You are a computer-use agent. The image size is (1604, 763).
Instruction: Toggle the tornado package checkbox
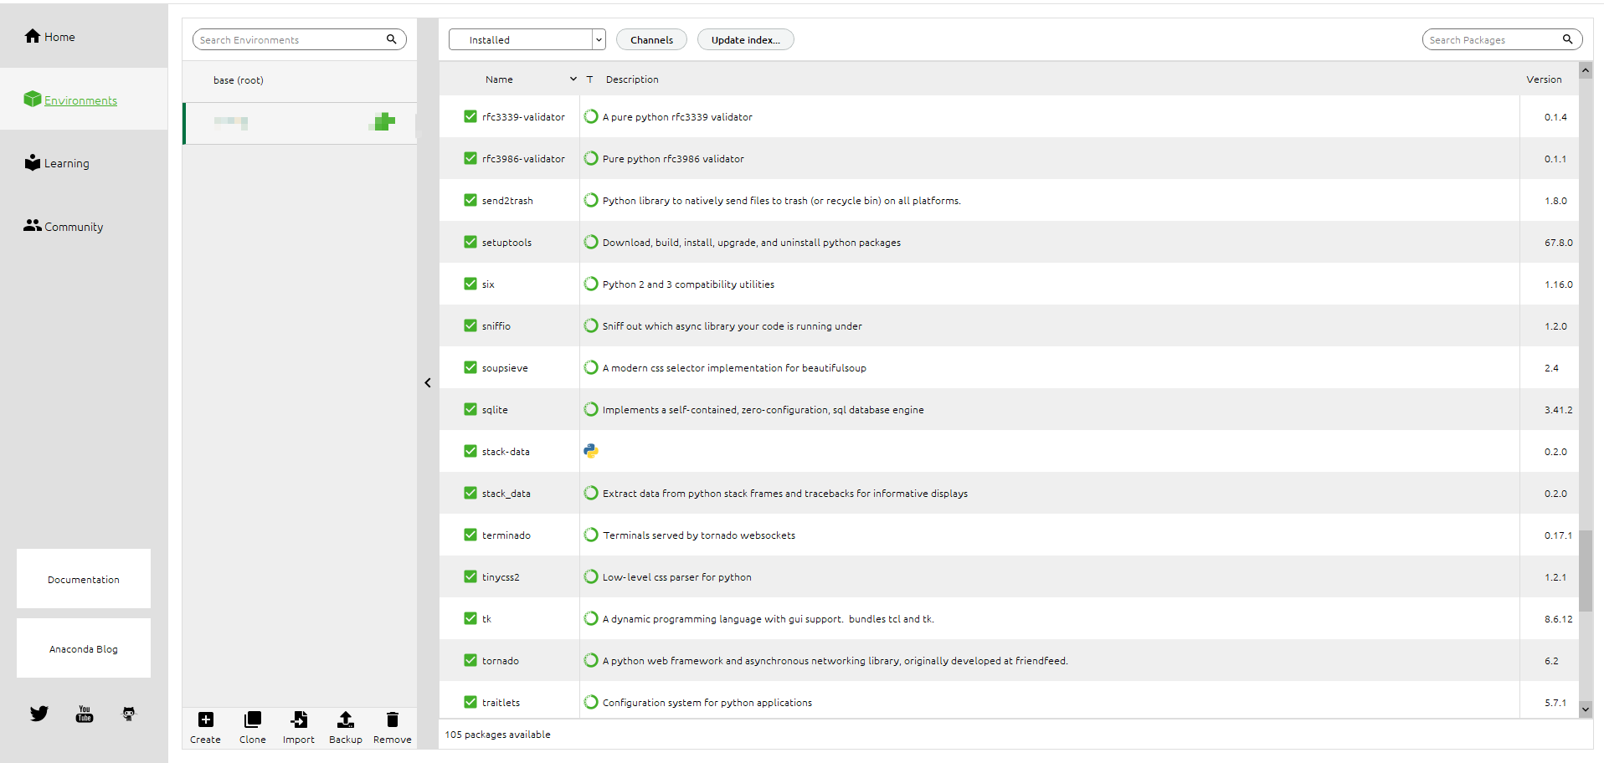(470, 660)
